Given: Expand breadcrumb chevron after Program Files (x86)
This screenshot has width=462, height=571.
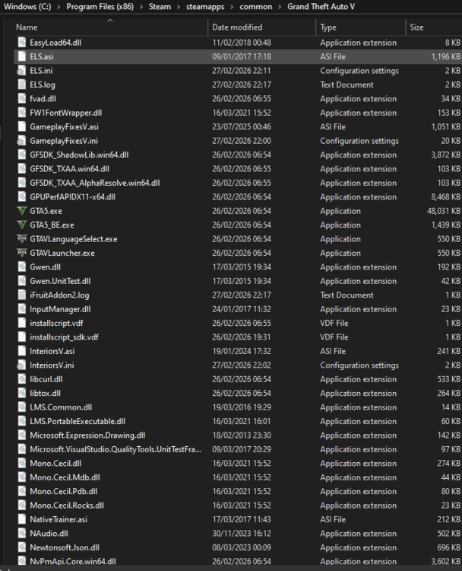Looking at the screenshot, I should (x=141, y=7).
